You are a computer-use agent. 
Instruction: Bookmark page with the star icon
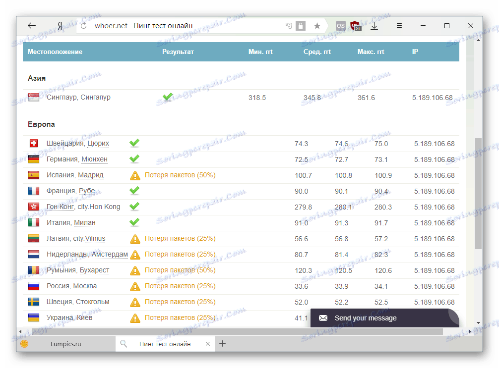click(317, 26)
